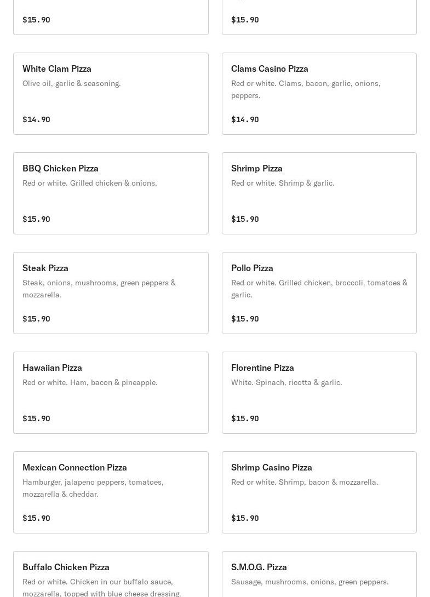This screenshot has height=597, width=430.
Task: Open the Florentine Pizza card
Action: [262, 368]
